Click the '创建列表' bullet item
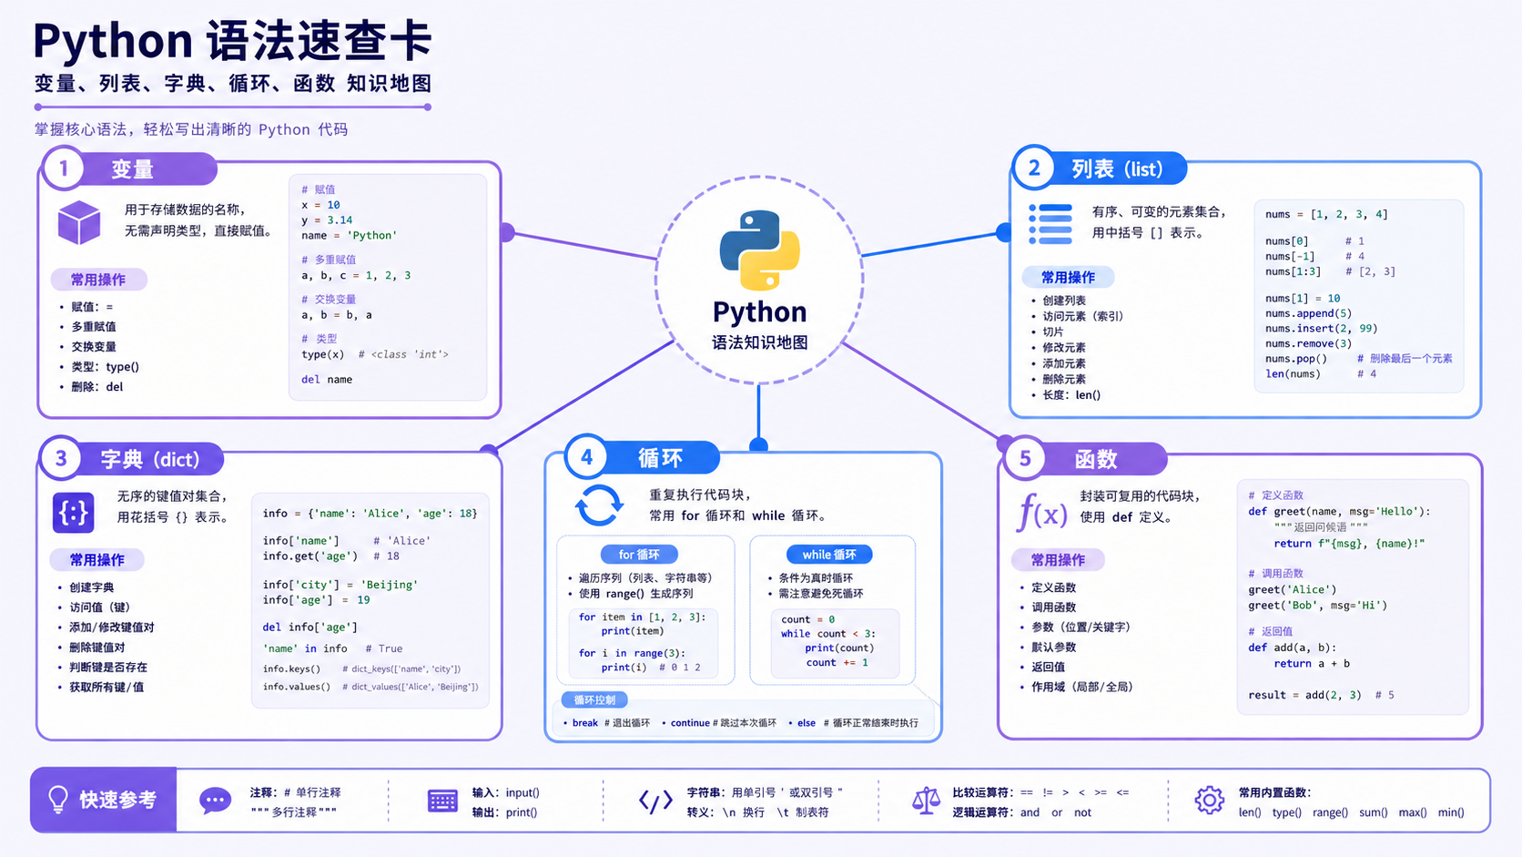The height and width of the screenshot is (857, 1522). point(1064,300)
